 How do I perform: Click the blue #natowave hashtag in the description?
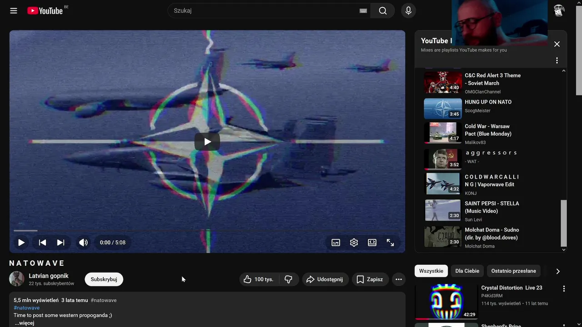point(26,308)
